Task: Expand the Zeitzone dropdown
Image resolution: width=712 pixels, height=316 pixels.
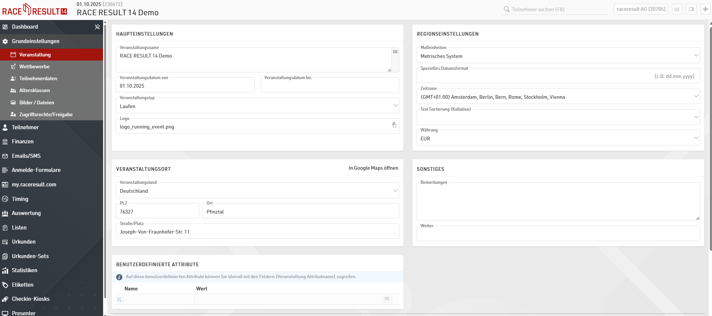Action: (558, 97)
